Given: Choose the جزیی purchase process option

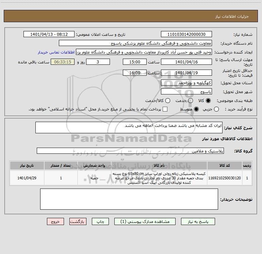Looking at the screenshot, I should click(x=216, y=109).
